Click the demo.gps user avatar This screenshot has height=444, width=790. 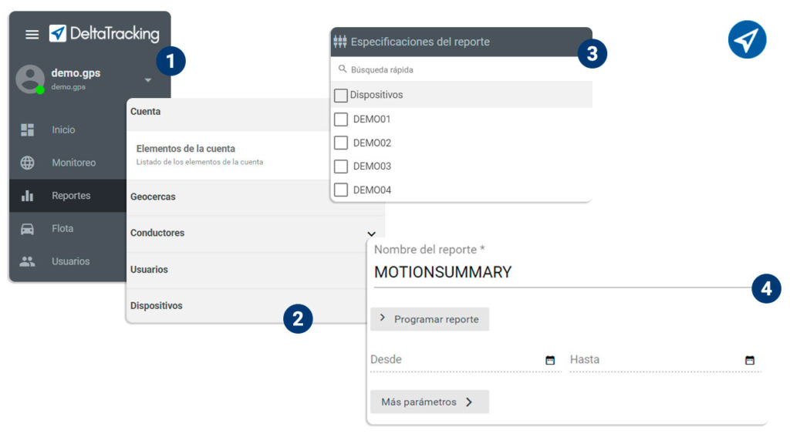[30, 79]
